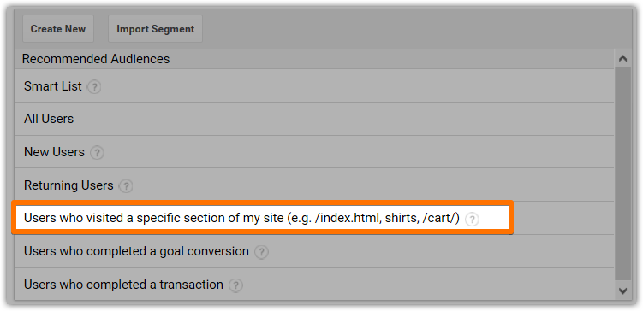This screenshot has height=311, width=643.
Task: Open help icon beside completed a transaction
Action: [235, 285]
